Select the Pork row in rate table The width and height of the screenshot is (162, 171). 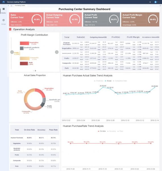click(35, 166)
